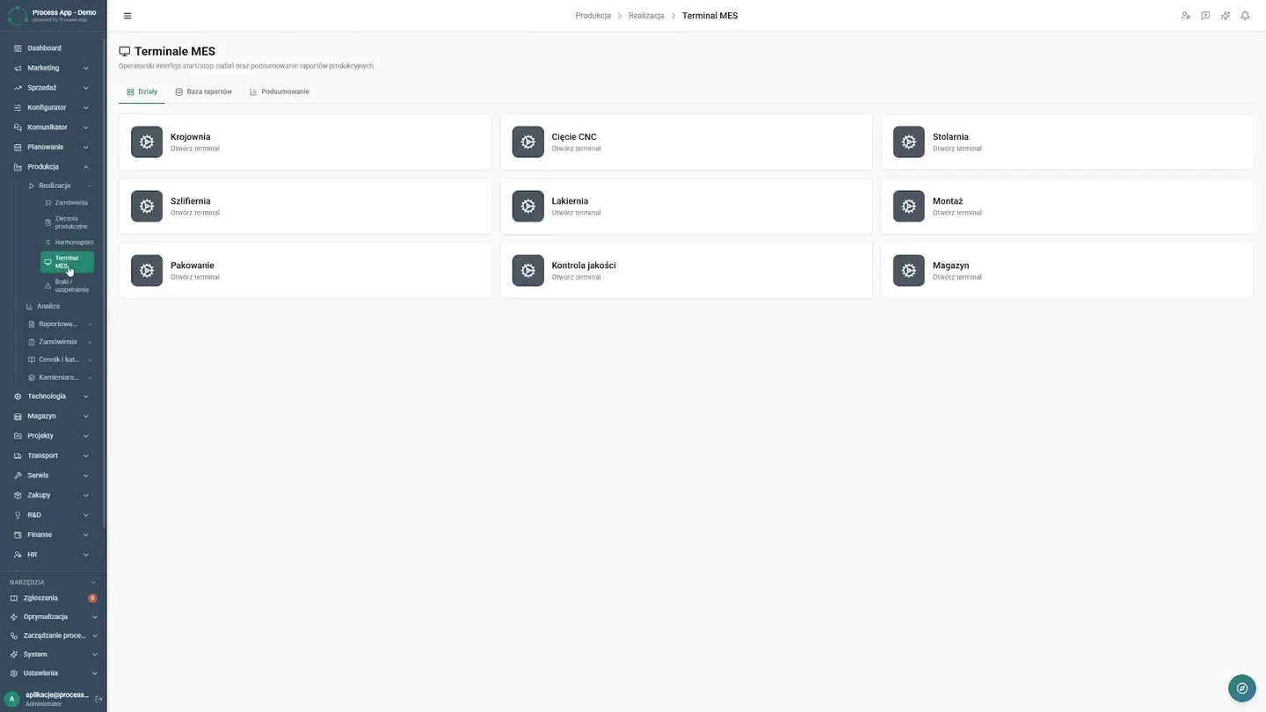Open the Krojownia terminal gear icon
Image resolution: width=1266 pixels, height=712 pixels.
pyautogui.click(x=147, y=142)
